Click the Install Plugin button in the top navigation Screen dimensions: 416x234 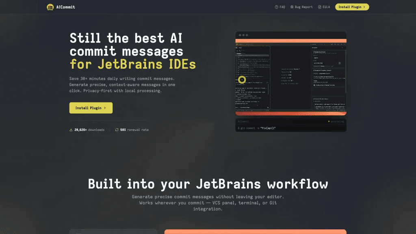352,7
